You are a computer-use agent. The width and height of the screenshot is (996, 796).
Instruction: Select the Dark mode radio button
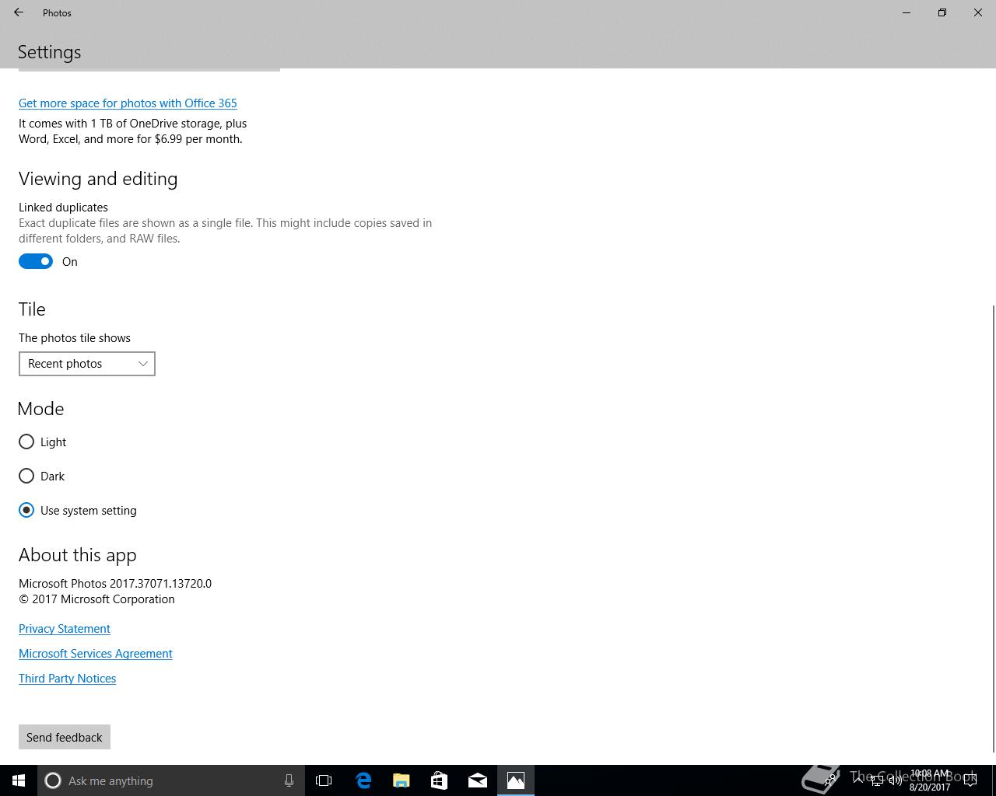tap(26, 476)
